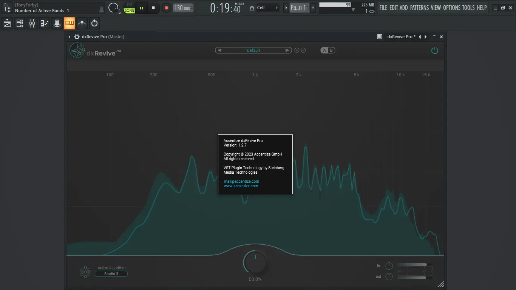The image size is (516, 290).
Task: Pause playback with the pause button
Action: point(142,8)
